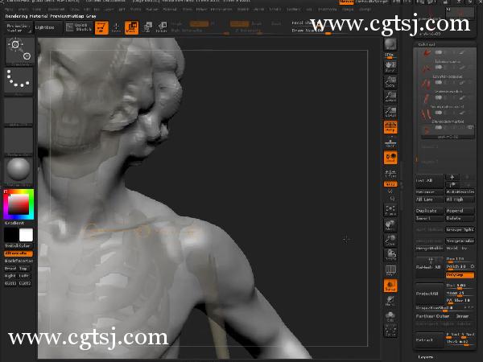The height and width of the screenshot is (362, 483).
Task: Toggle the orange PolyGrp option
Action: pyautogui.click(x=460, y=275)
